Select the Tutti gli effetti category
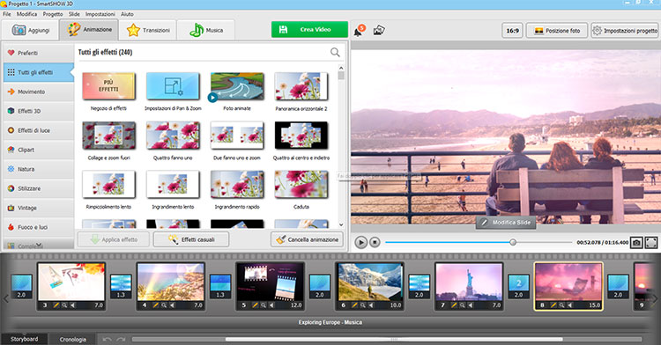661x345 pixels. pos(39,72)
